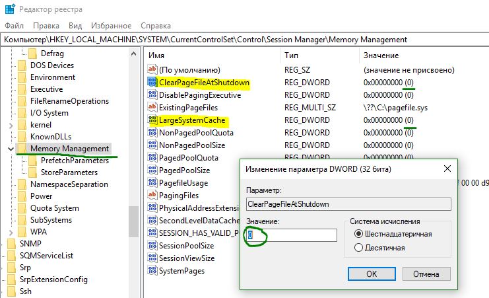
Task: Click the LargeSystemCache DWORD icon
Action: pyautogui.click(x=152, y=120)
